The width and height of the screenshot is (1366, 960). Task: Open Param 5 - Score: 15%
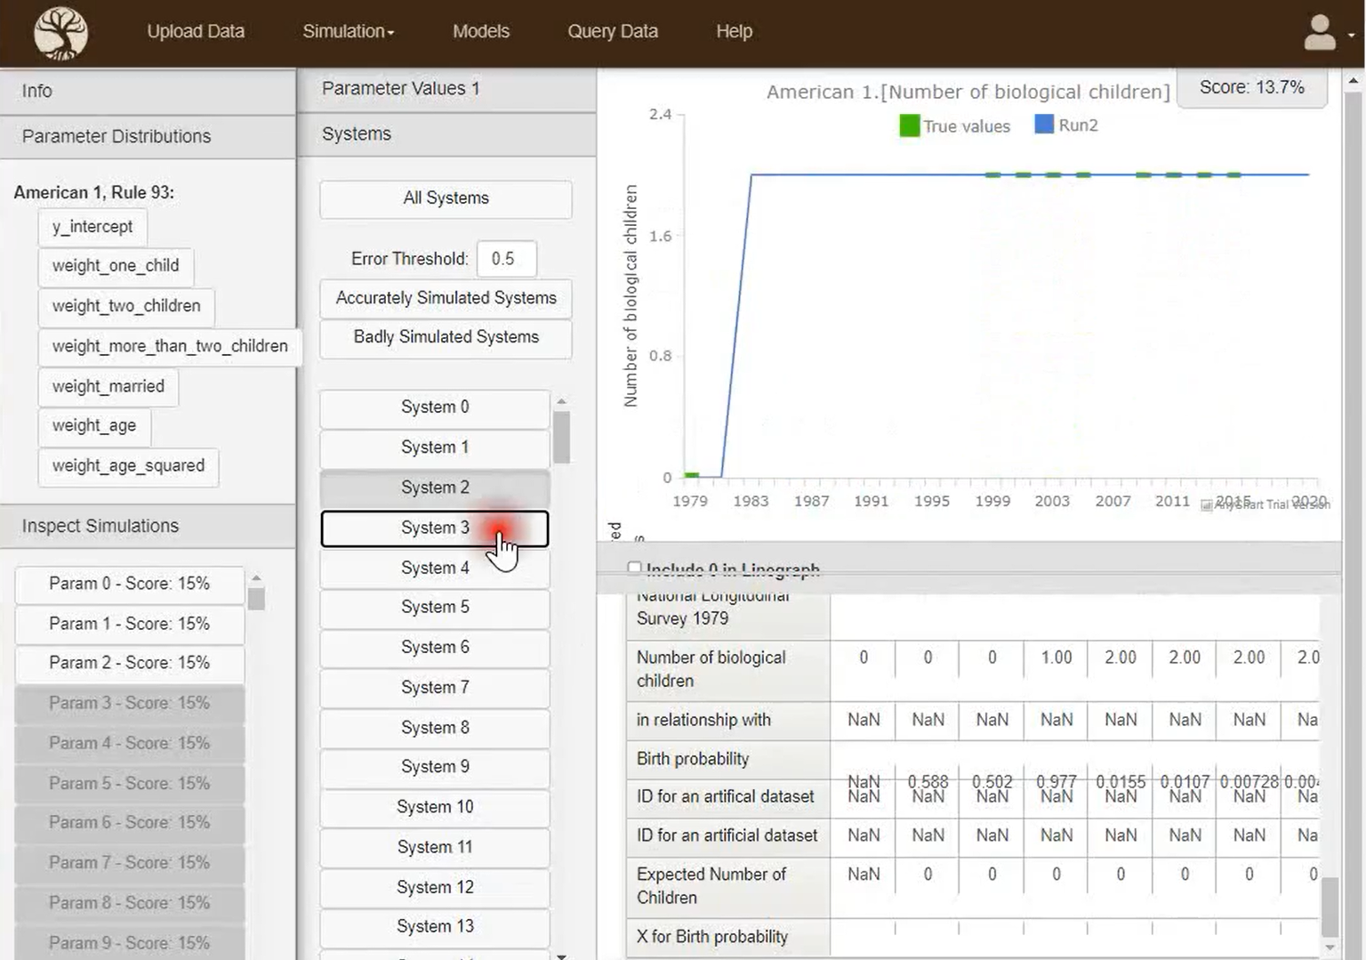(130, 783)
